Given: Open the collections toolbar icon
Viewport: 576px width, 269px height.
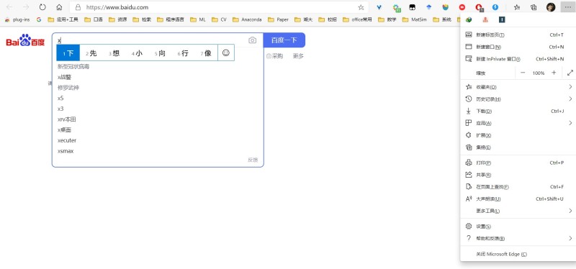Looking at the screenshot, I should 534,7.
